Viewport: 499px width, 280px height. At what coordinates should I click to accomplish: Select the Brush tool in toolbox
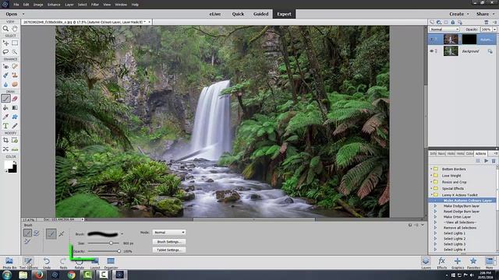(5, 99)
